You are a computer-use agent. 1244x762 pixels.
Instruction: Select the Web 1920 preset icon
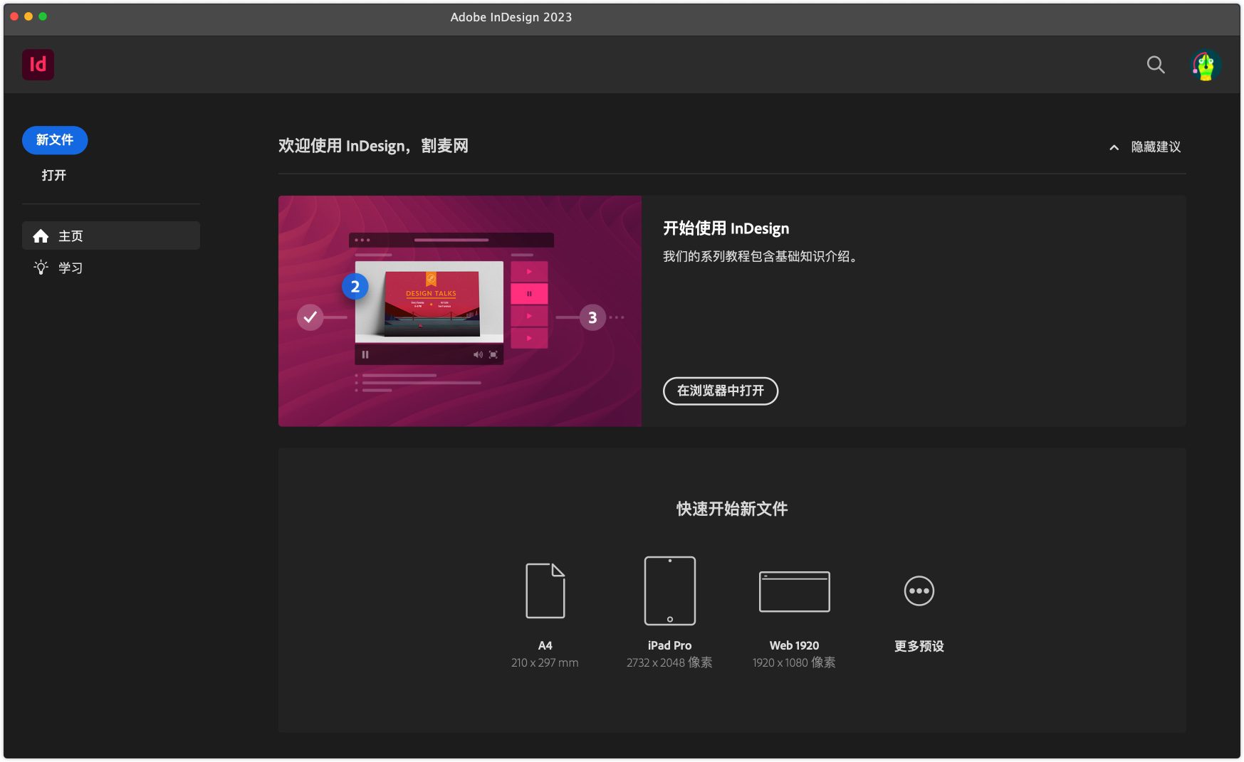(794, 591)
